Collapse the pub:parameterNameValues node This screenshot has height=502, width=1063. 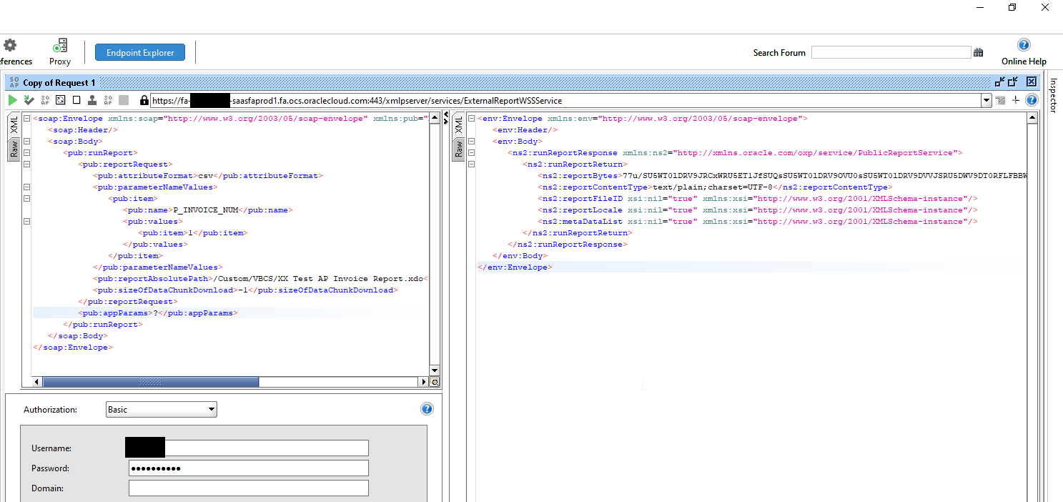point(26,187)
